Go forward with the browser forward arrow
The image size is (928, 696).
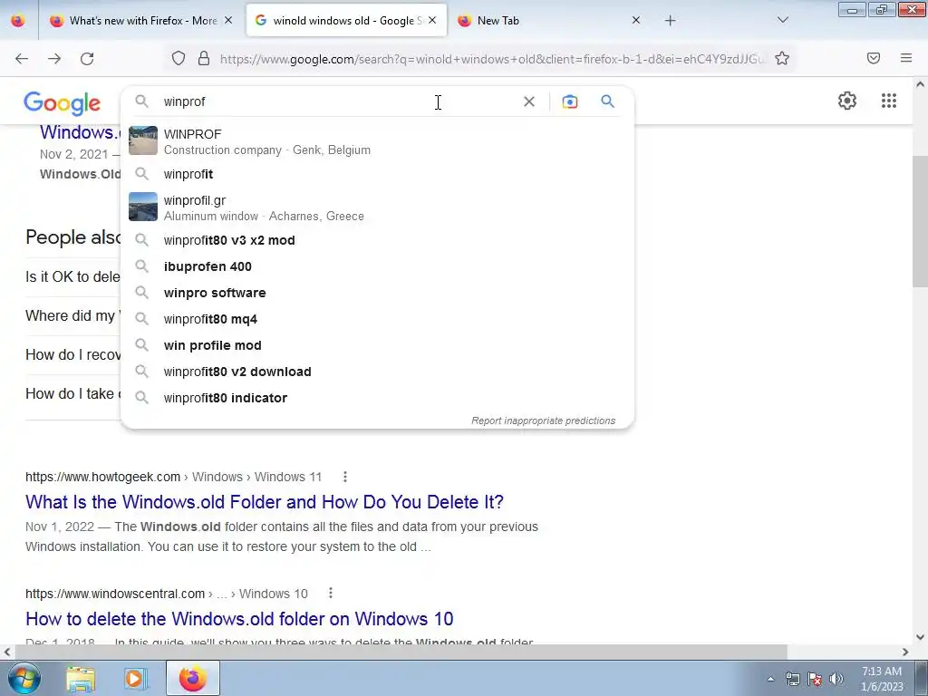tap(54, 59)
